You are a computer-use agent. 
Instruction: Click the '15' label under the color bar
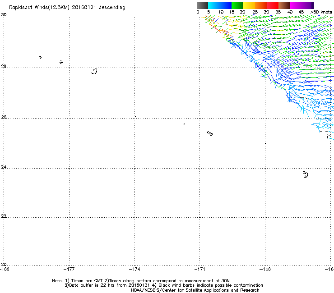click(232, 12)
